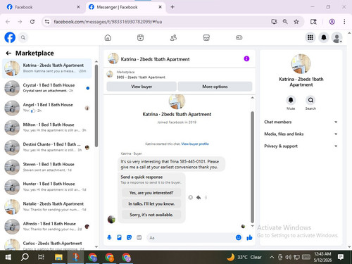Choose a GIF from the GIF icon
The width and height of the screenshot is (352, 264).
(x=139, y=238)
